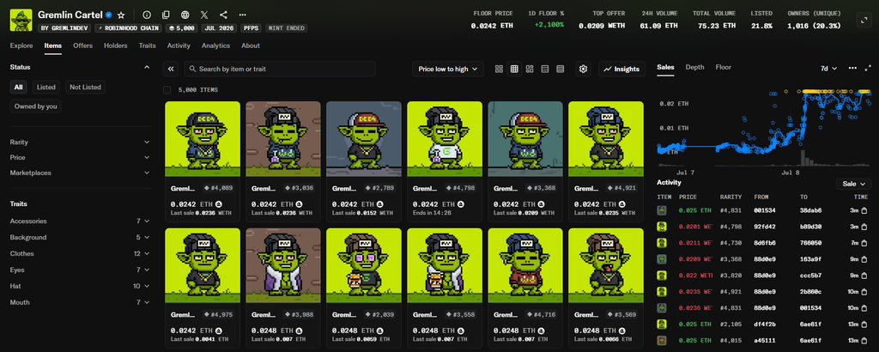Expand the Mouth trait filter
The width and height of the screenshot is (879, 352).
tap(80, 303)
